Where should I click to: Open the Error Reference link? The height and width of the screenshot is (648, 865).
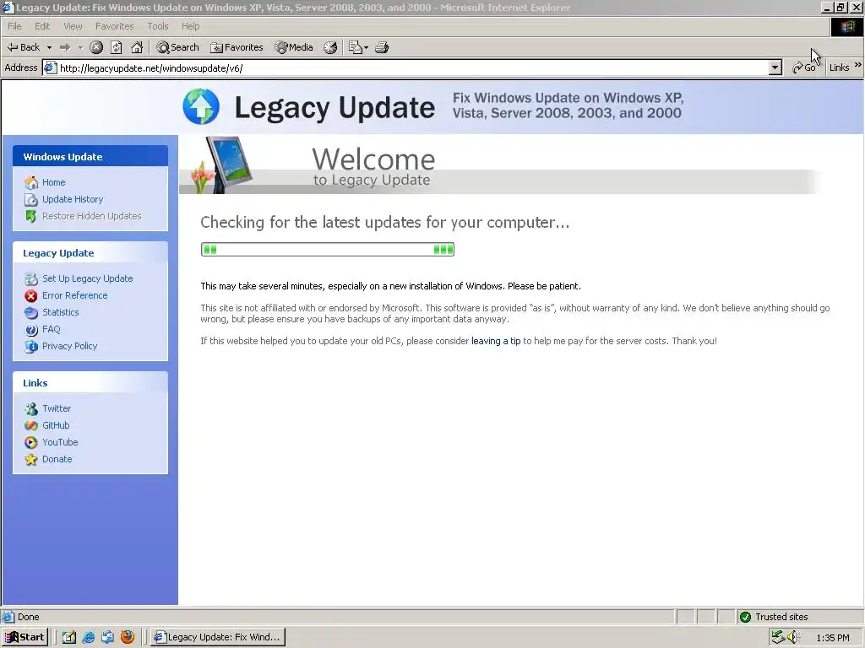tap(75, 295)
